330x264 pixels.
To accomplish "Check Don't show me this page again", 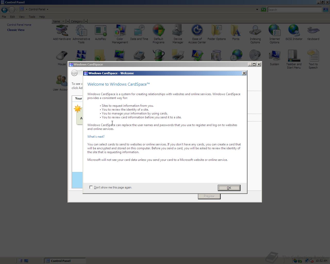I will 91,187.
